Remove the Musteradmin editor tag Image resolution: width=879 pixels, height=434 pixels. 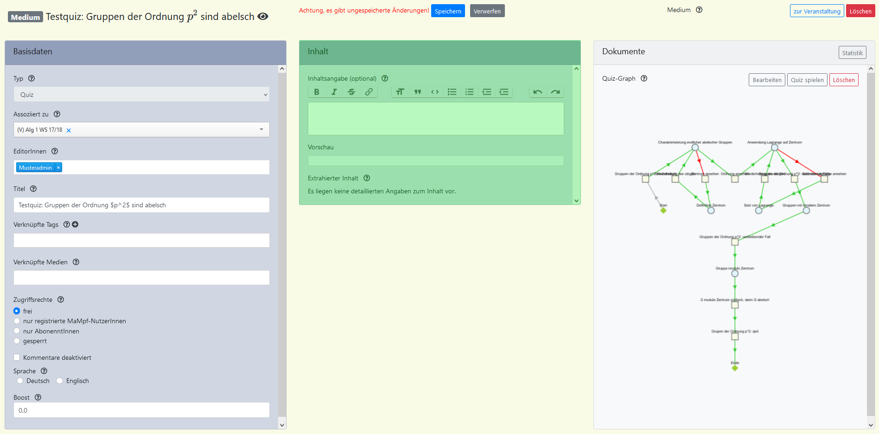tap(58, 168)
